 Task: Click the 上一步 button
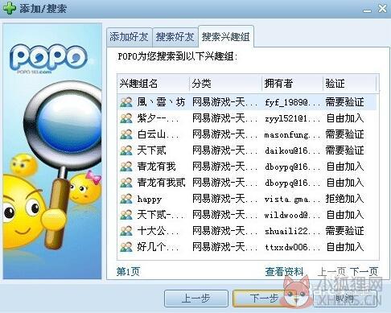coord(196,299)
